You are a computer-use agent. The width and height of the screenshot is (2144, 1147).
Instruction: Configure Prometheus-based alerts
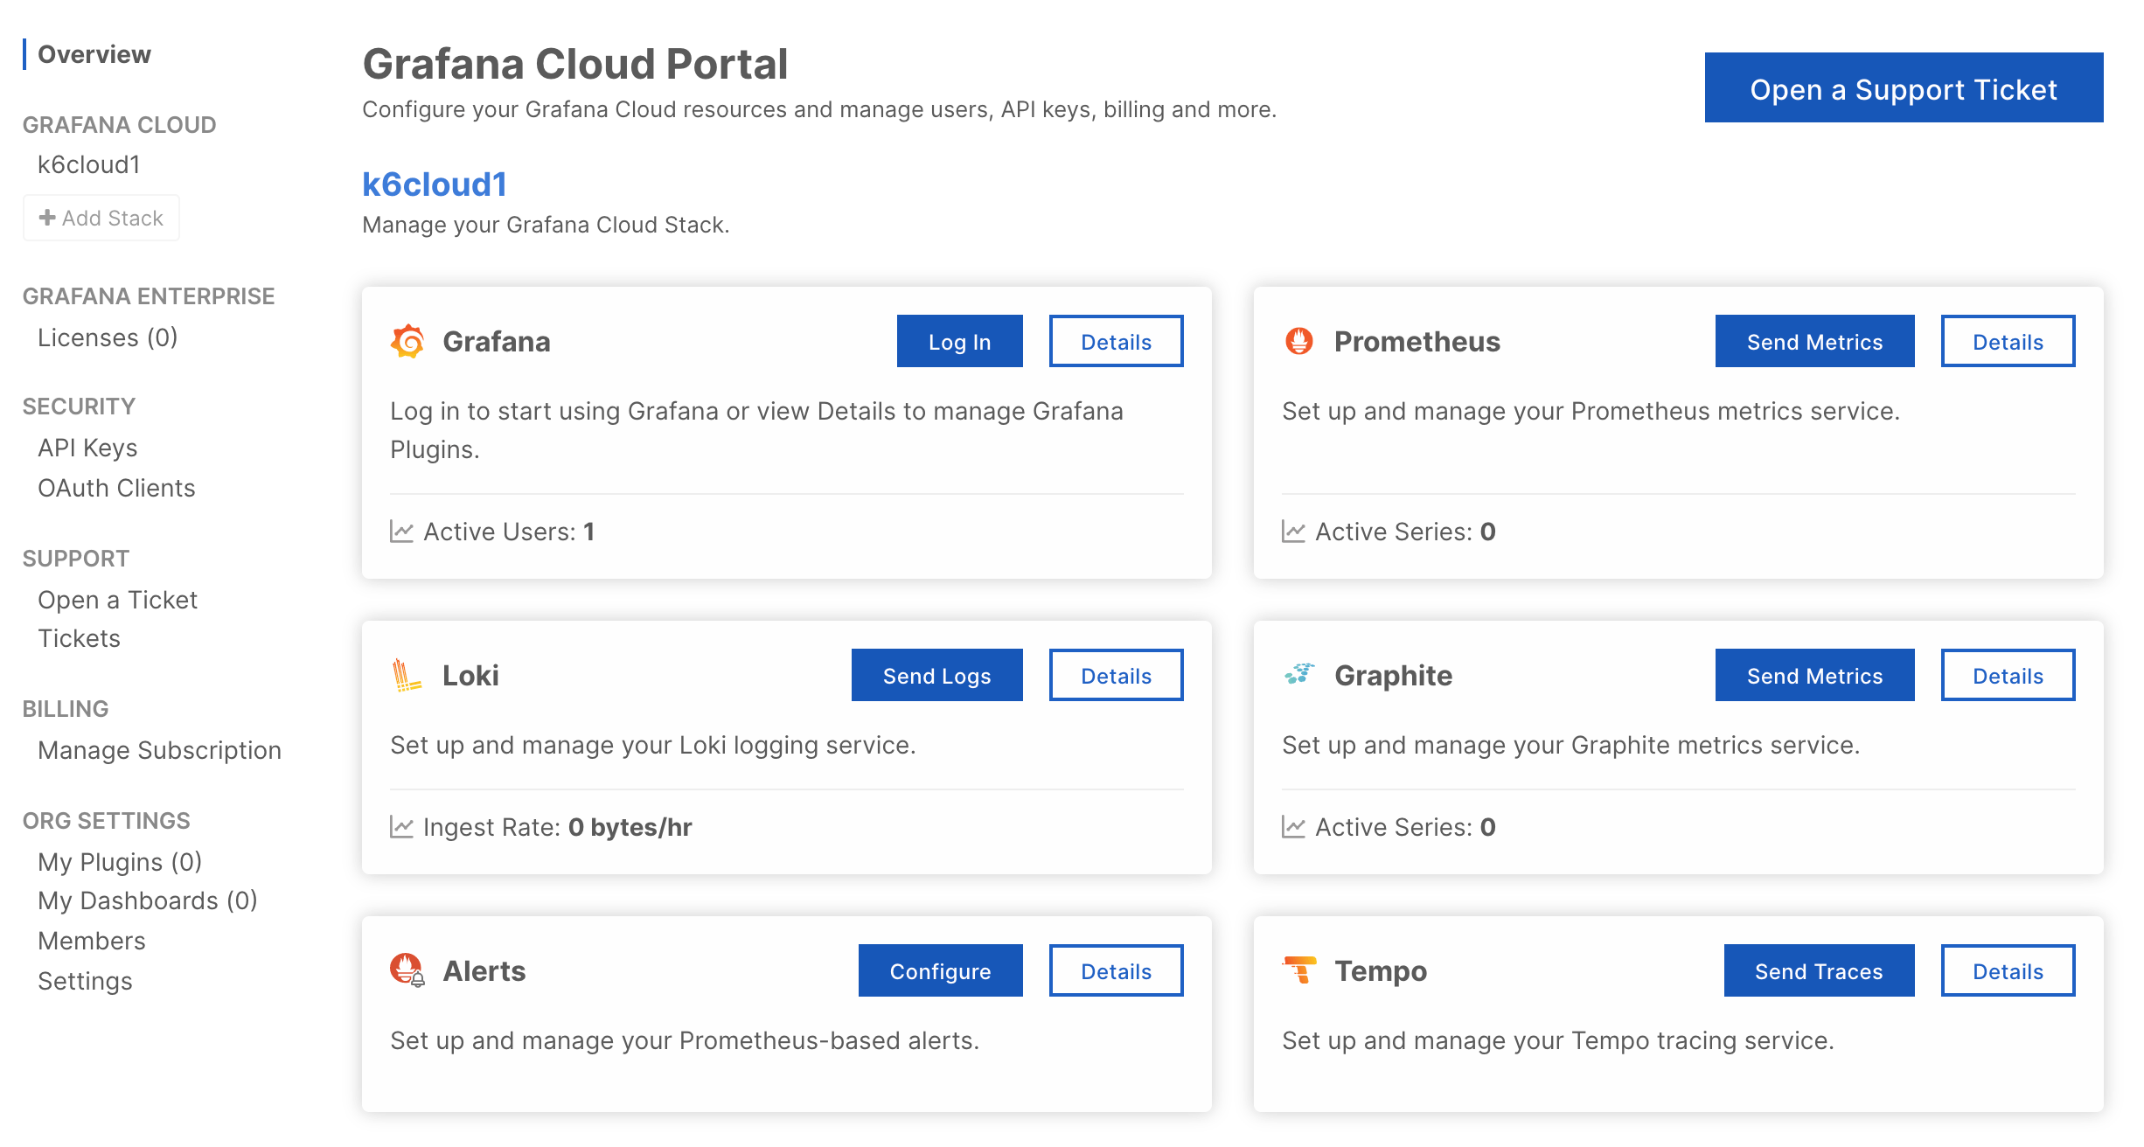pos(940,970)
